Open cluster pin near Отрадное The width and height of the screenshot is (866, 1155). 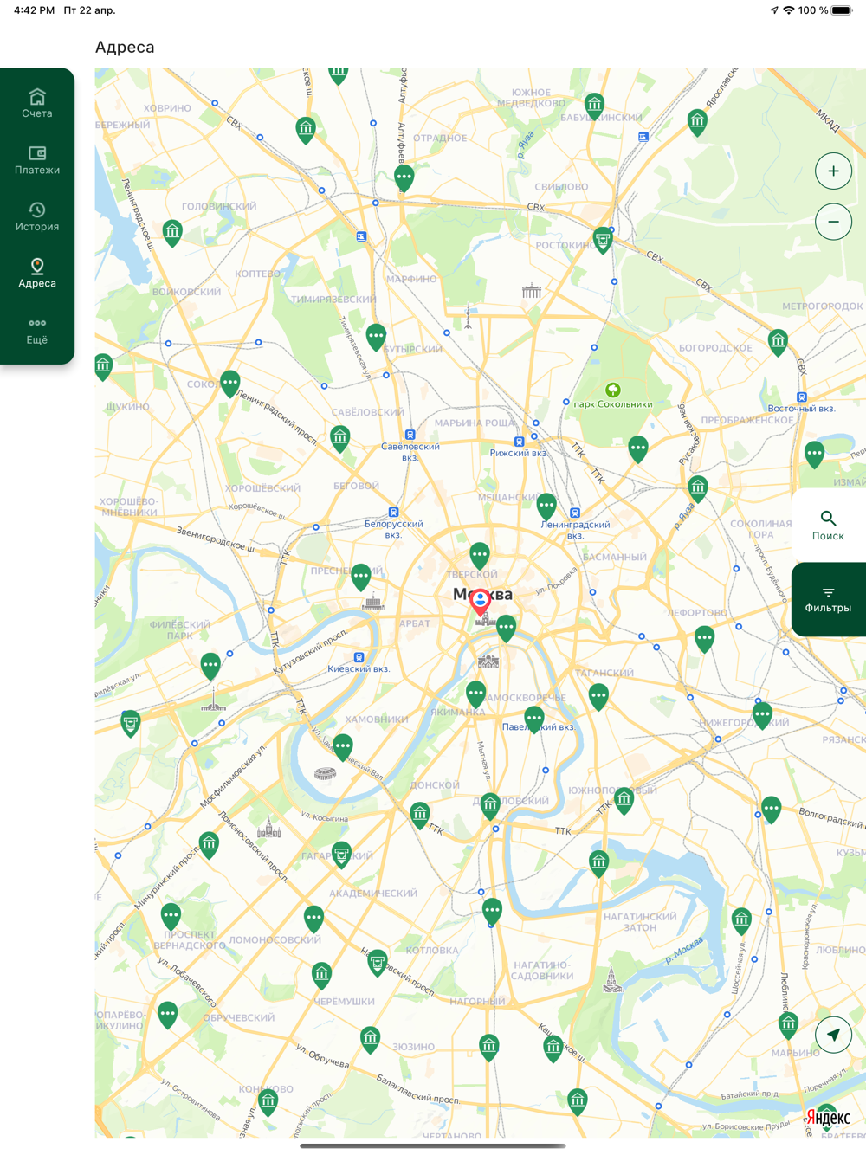coord(404,178)
